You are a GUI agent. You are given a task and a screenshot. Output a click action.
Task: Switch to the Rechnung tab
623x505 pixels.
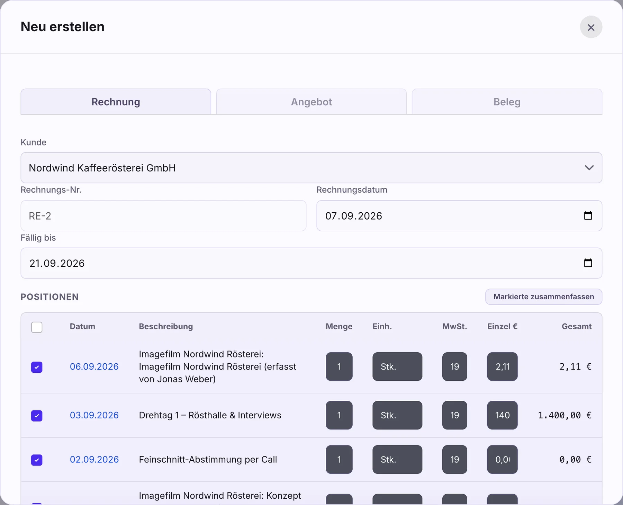coord(116,102)
